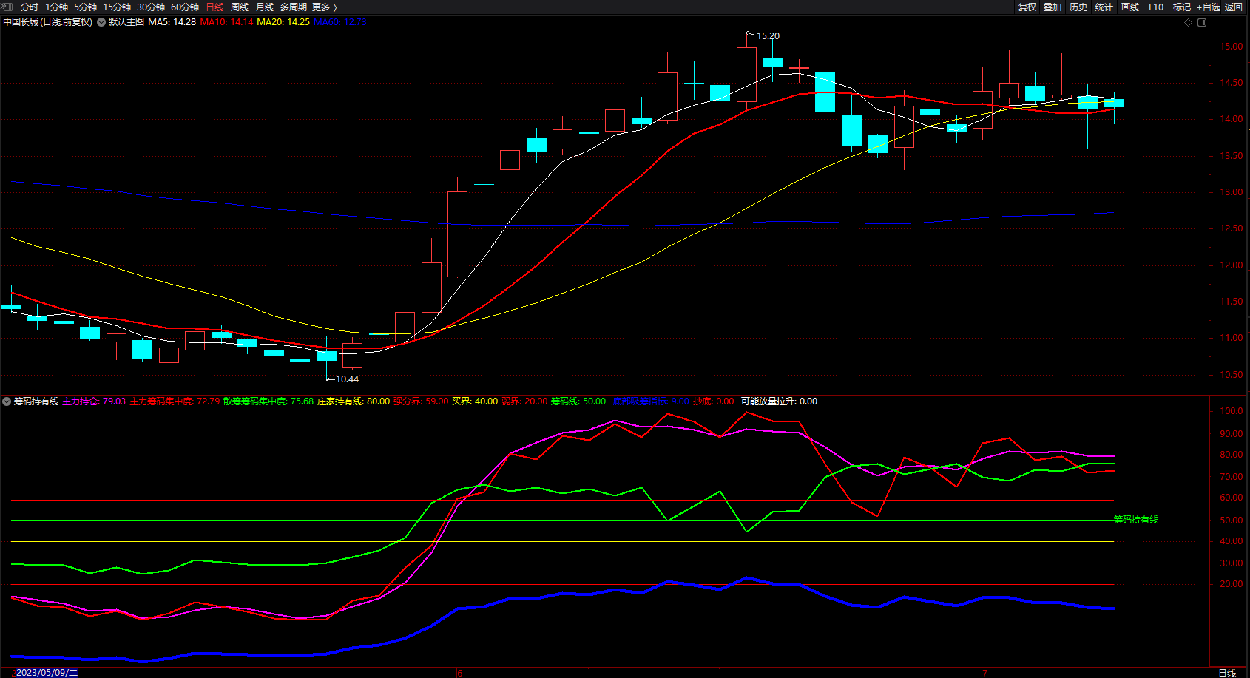Click the MA10: 14.14 indicator label

tap(227, 22)
